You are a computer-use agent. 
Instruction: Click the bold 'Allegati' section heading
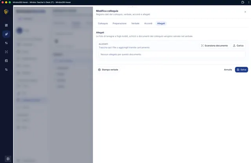click(100, 32)
